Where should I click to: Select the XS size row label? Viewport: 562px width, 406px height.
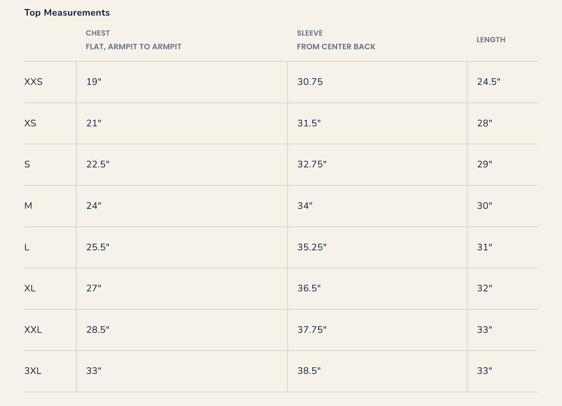tap(30, 123)
